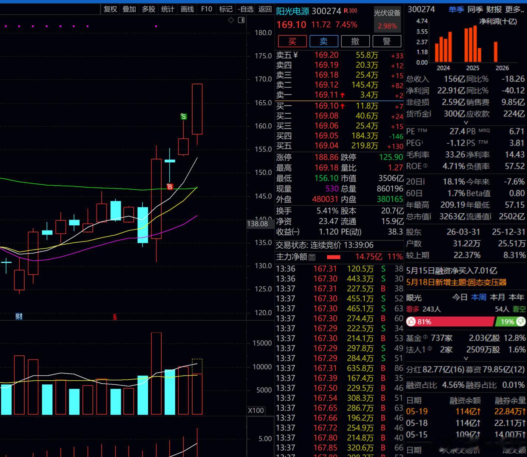This screenshot has width=527, height=457.
Task: Click the green 19% bearish sentiment bar
Action: [x=510, y=322]
